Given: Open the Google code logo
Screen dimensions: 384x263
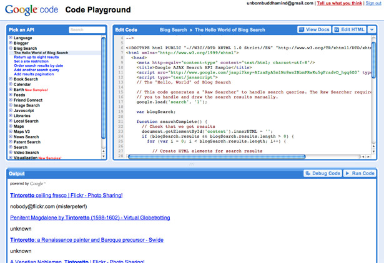Looking at the screenshot, I should [32, 10].
